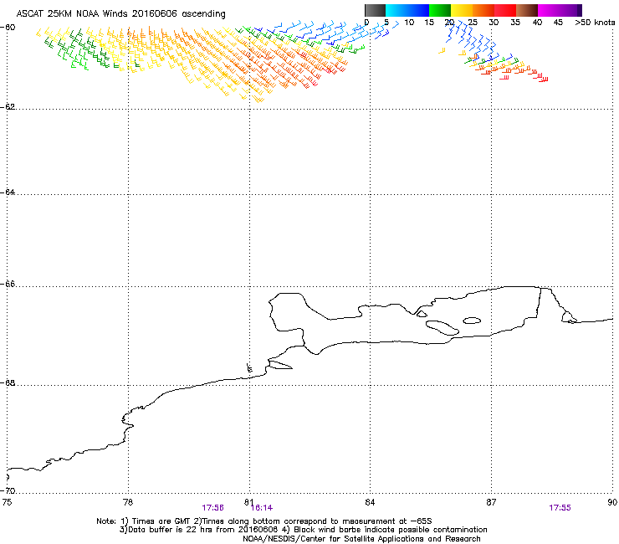Screen dimensions: 619x544
Task: Click the green 15–20 knot color segment
Action: [x=440, y=10]
